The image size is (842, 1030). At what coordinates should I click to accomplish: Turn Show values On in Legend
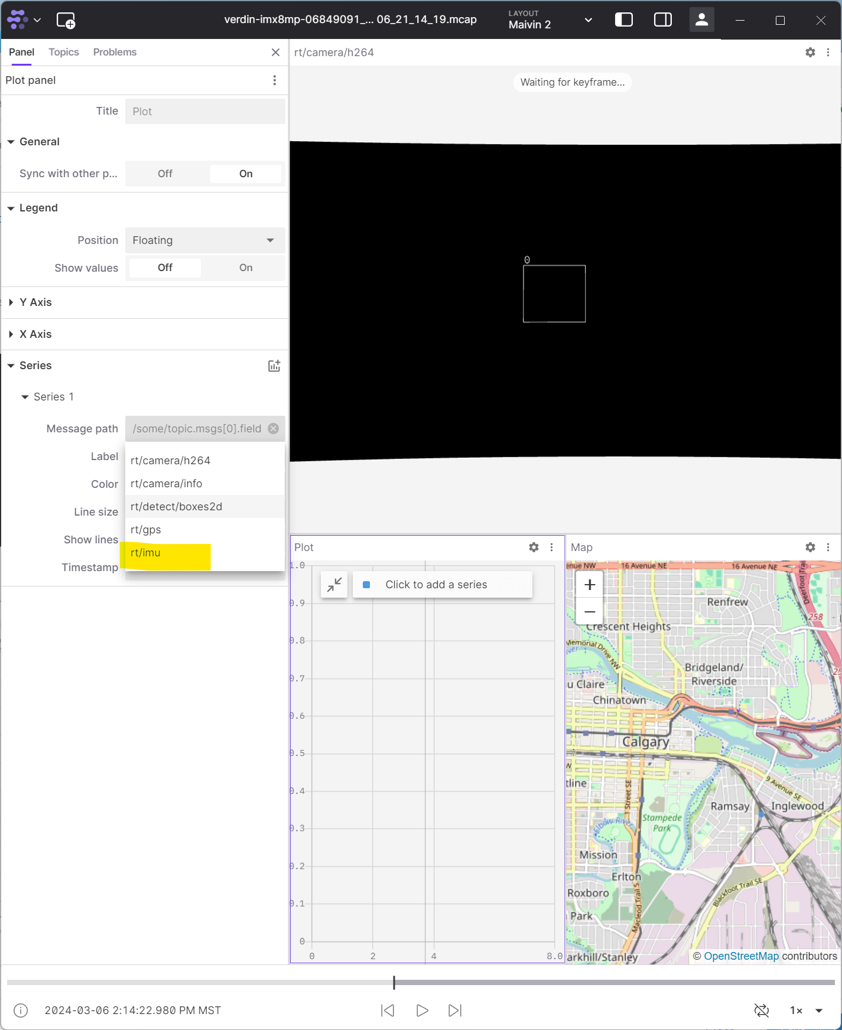pyautogui.click(x=246, y=268)
